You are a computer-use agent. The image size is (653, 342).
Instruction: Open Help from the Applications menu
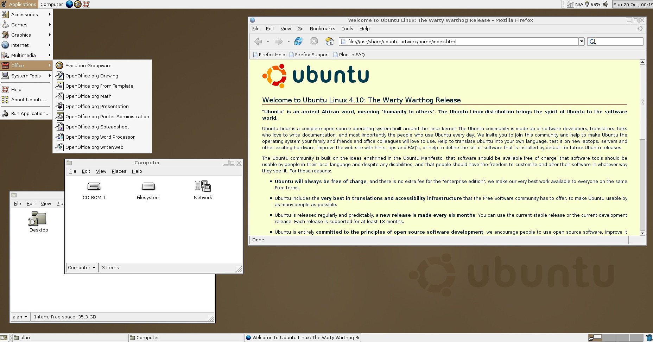coord(26,89)
